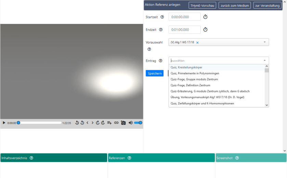Select 'Quiz, Primelemente in Polynomringen' entry
The image size is (287, 178).
195,73
